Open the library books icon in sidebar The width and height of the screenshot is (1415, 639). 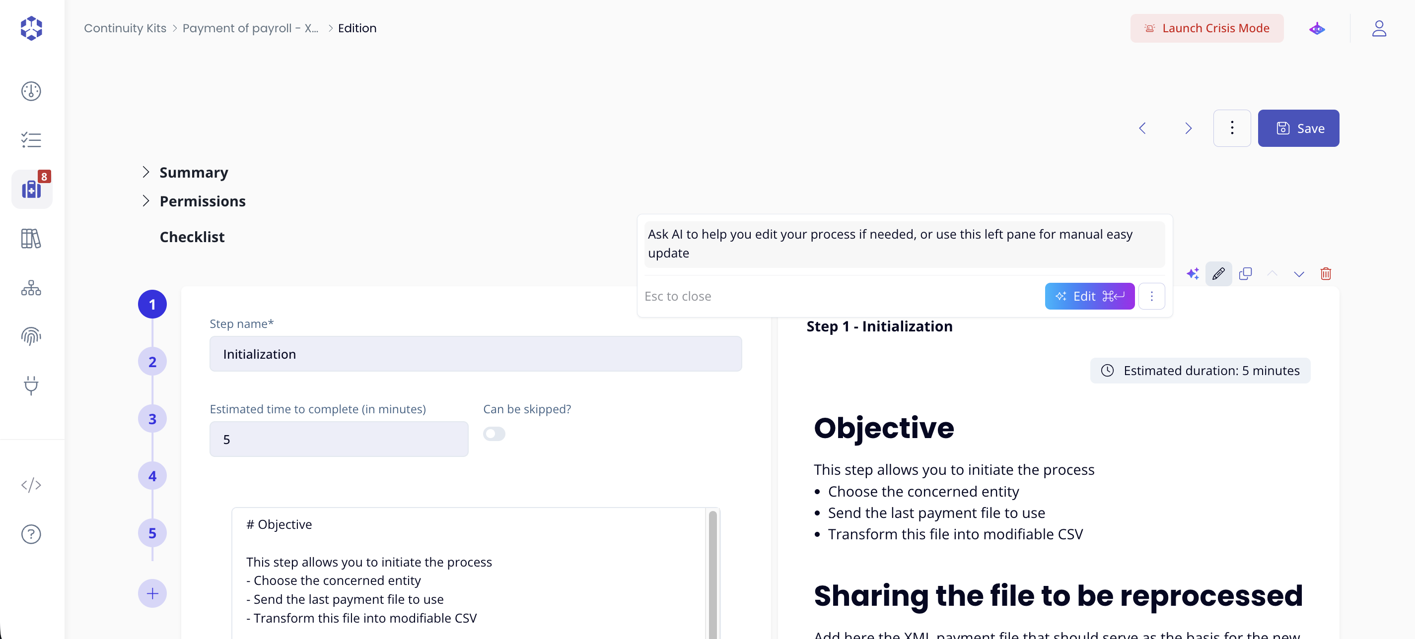(x=31, y=239)
